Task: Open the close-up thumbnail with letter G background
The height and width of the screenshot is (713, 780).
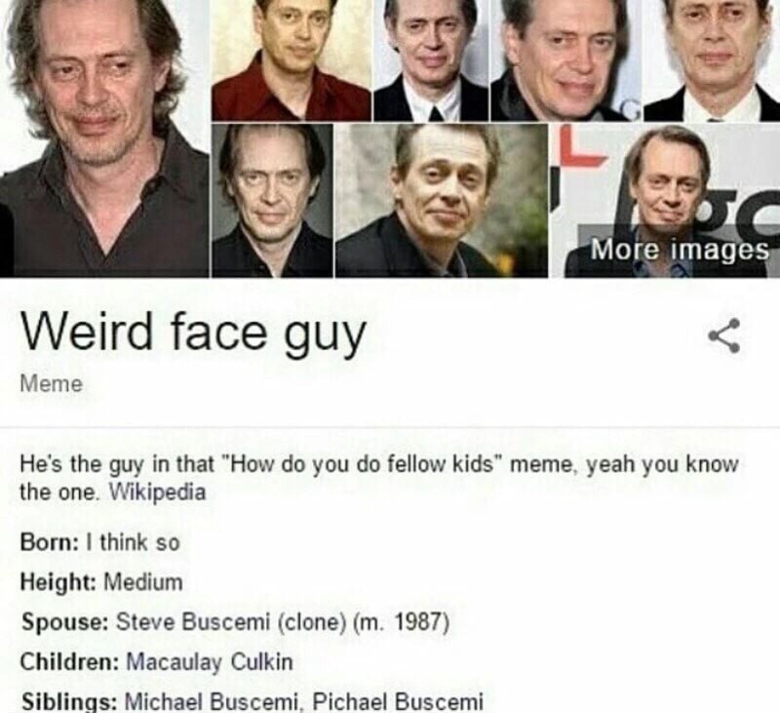Action: 565,60
